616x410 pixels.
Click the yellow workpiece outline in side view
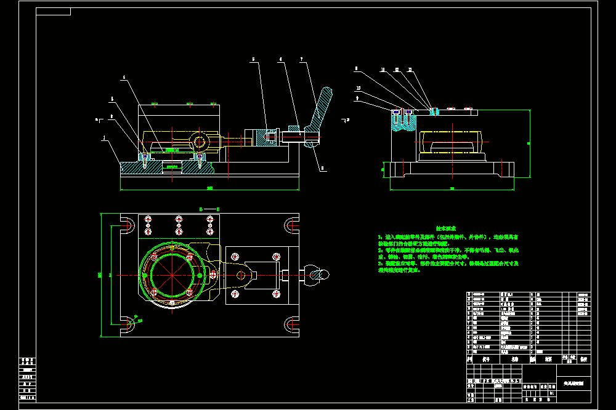tap(451, 142)
